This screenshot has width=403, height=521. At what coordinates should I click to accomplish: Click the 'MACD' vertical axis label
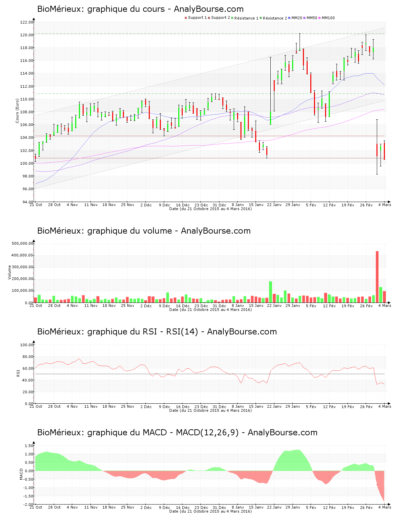[x=21, y=474]
